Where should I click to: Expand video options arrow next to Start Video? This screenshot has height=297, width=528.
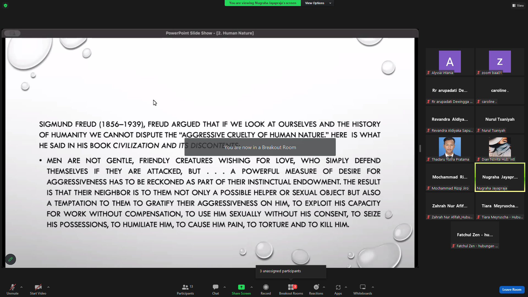click(x=48, y=287)
